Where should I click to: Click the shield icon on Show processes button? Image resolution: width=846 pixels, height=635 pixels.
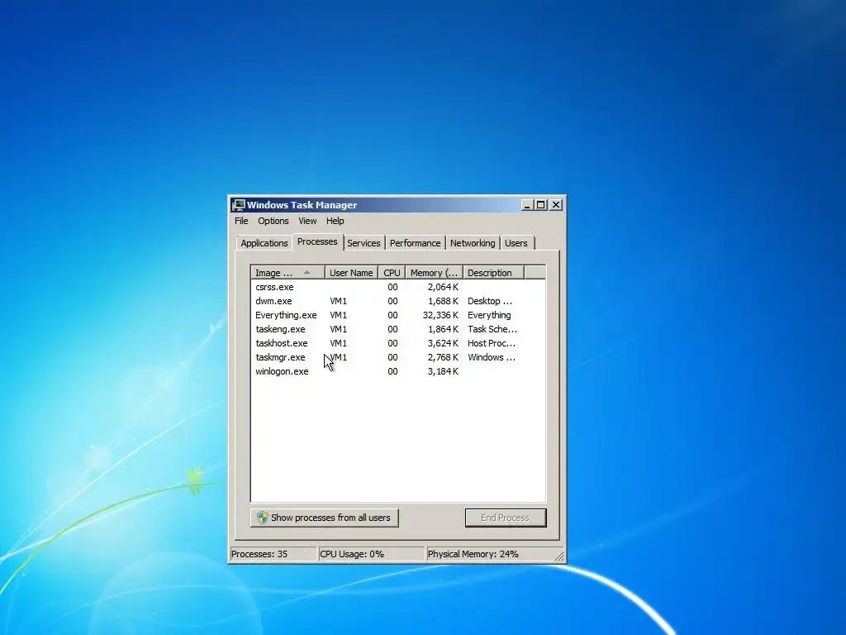[262, 518]
